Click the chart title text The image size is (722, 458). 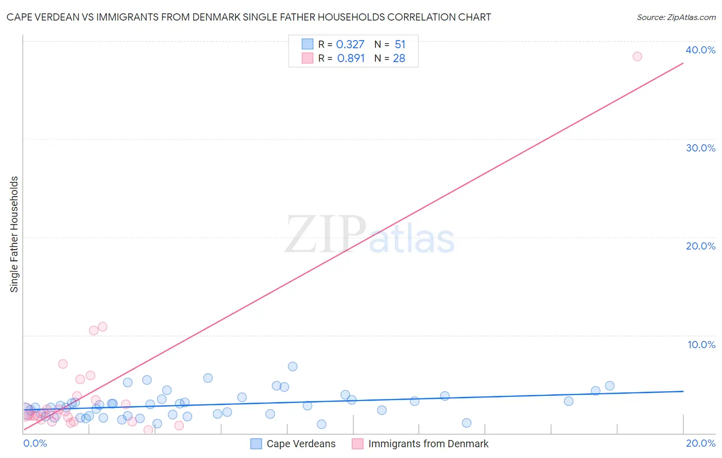[x=249, y=17]
